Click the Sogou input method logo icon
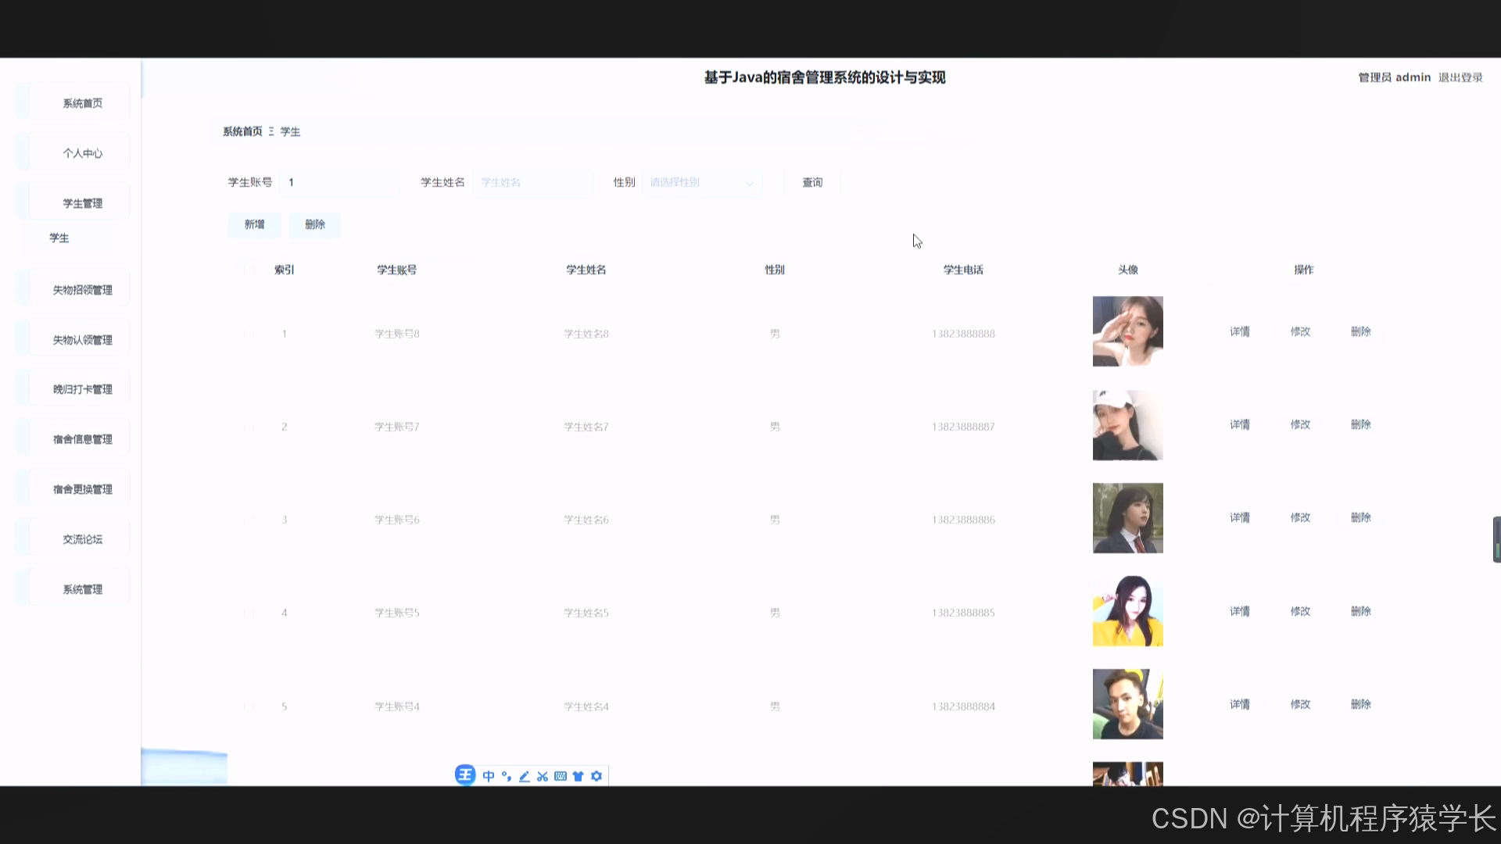 click(x=465, y=775)
